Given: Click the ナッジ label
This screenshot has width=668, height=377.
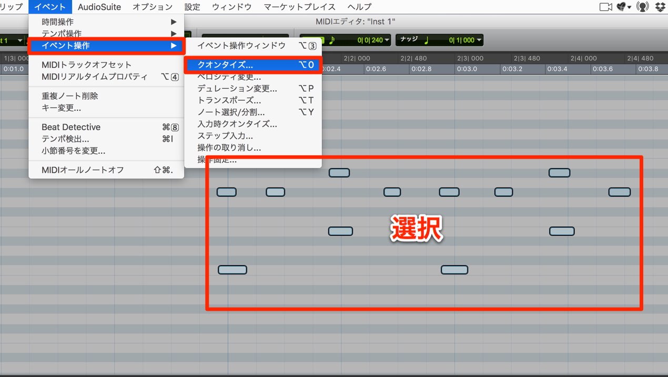Looking at the screenshot, I should [408, 39].
